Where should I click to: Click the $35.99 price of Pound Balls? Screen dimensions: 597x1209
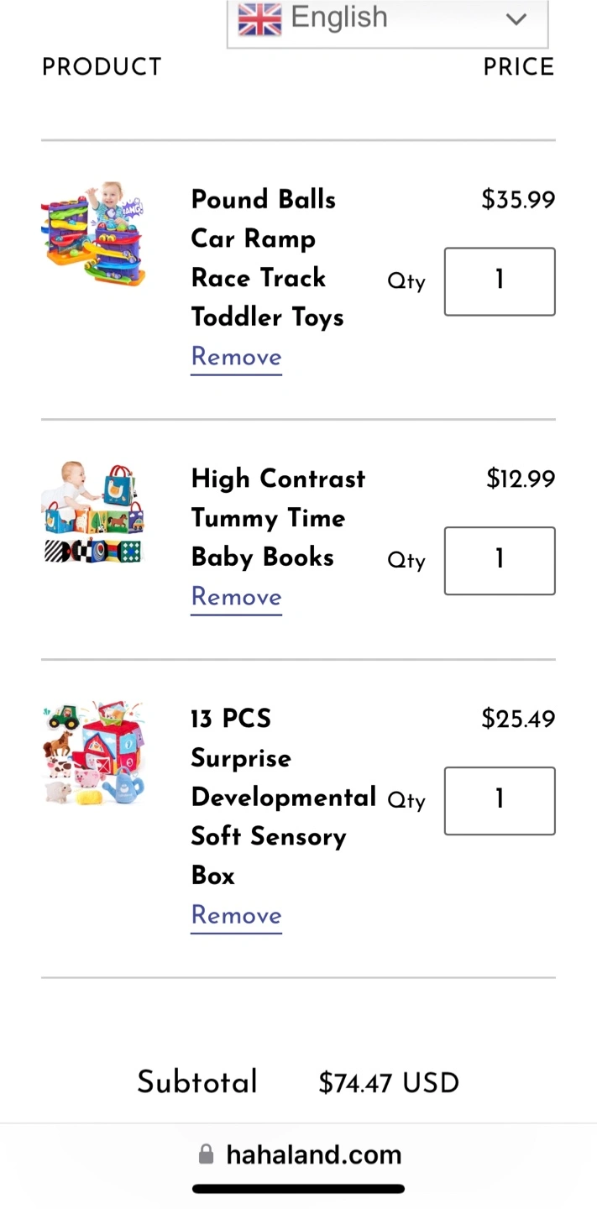[x=518, y=200]
